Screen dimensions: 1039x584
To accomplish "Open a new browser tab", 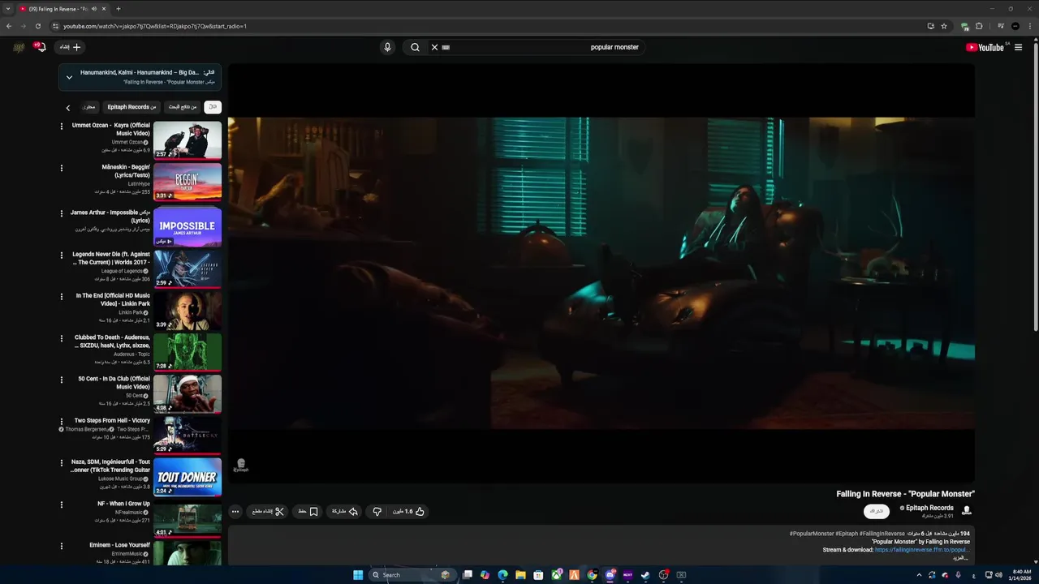I will 119,9.
